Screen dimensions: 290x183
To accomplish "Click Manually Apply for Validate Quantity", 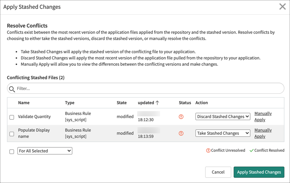I will tap(263, 117).
